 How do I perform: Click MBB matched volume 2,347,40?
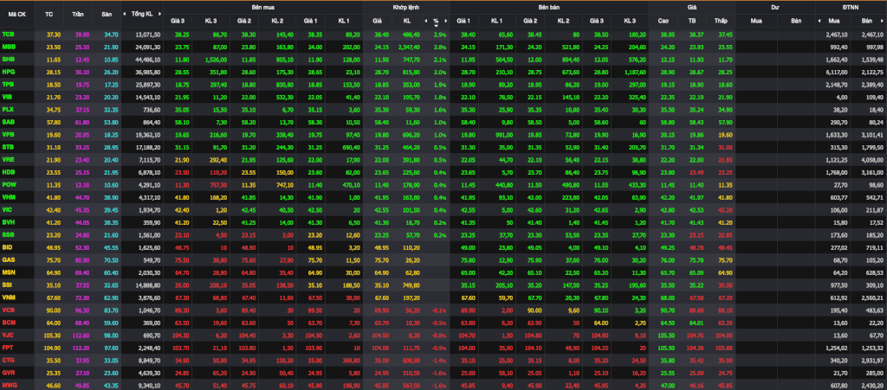click(x=408, y=47)
